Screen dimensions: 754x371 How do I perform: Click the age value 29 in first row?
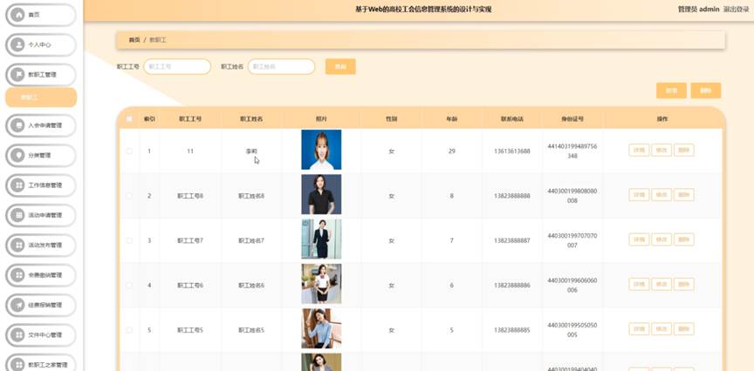click(451, 152)
